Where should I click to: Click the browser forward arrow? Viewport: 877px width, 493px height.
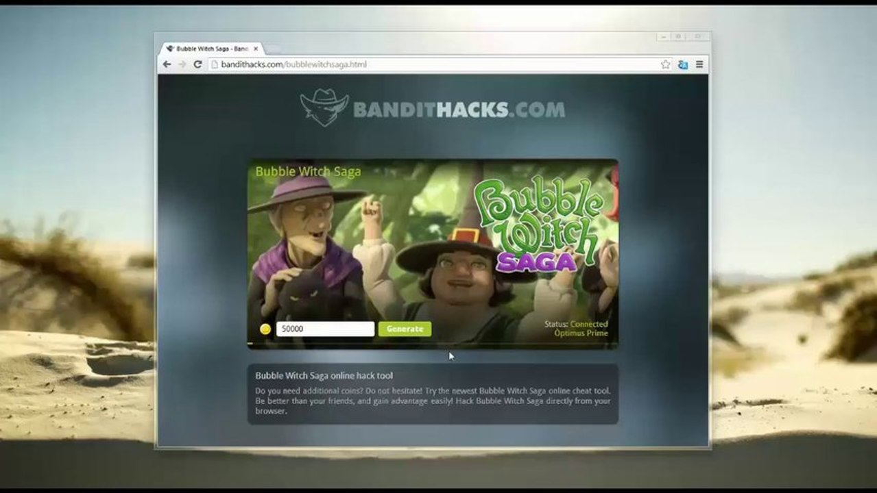tap(182, 64)
